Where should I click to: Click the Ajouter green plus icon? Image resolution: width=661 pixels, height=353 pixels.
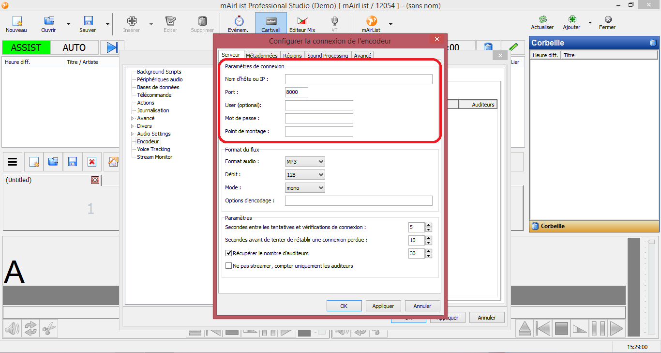pyautogui.click(x=572, y=19)
